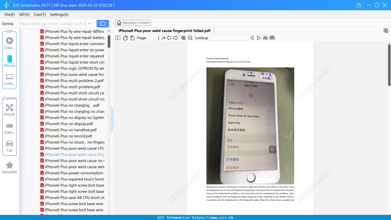Click the search magnifier button
Viewport: 391px width, 220px height.
pyautogui.click(x=103, y=24)
